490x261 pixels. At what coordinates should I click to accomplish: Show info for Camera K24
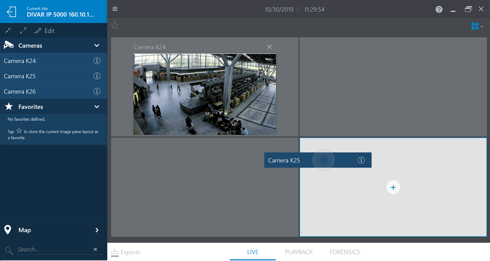97,61
